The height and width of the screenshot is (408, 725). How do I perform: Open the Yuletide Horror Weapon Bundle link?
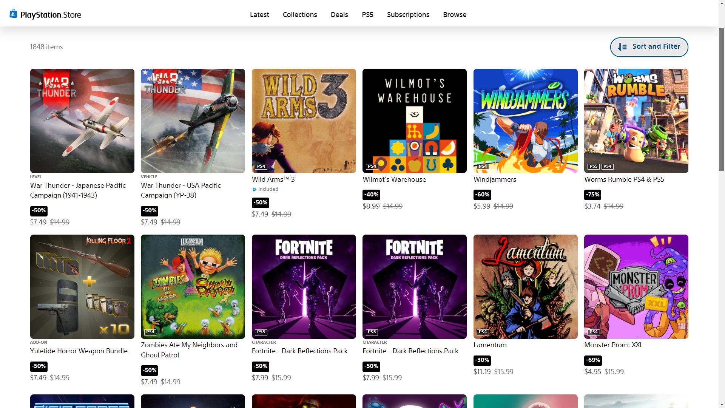[x=79, y=351]
